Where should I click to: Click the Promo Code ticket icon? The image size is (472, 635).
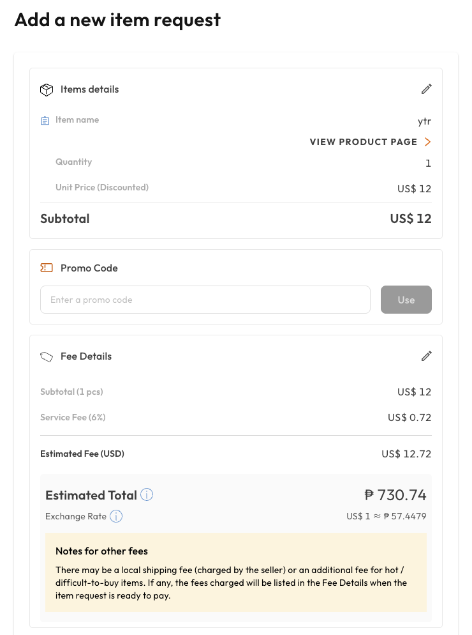47,268
